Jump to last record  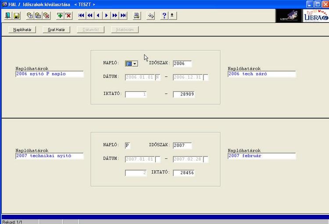tap(123, 15)
